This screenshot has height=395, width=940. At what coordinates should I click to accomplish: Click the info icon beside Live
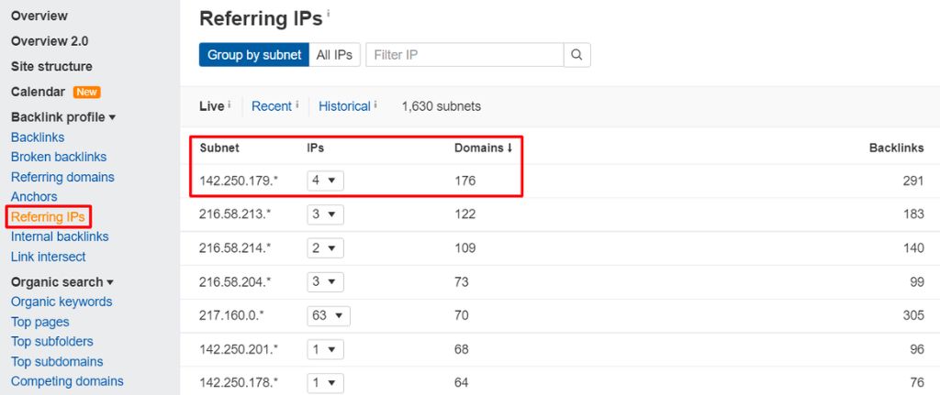pos(229,105)
